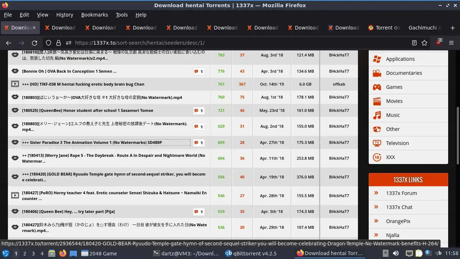Open the View menu
Viewport: 460px width, 259px height.
point(42,15)
